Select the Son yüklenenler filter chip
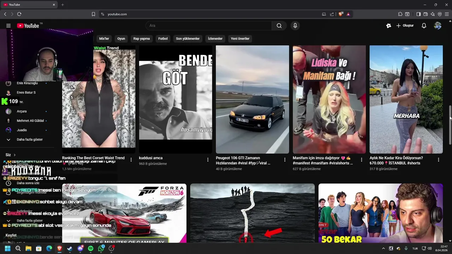Image resolution: width=452 pixels, height=254 pixels. click(188, 38)
